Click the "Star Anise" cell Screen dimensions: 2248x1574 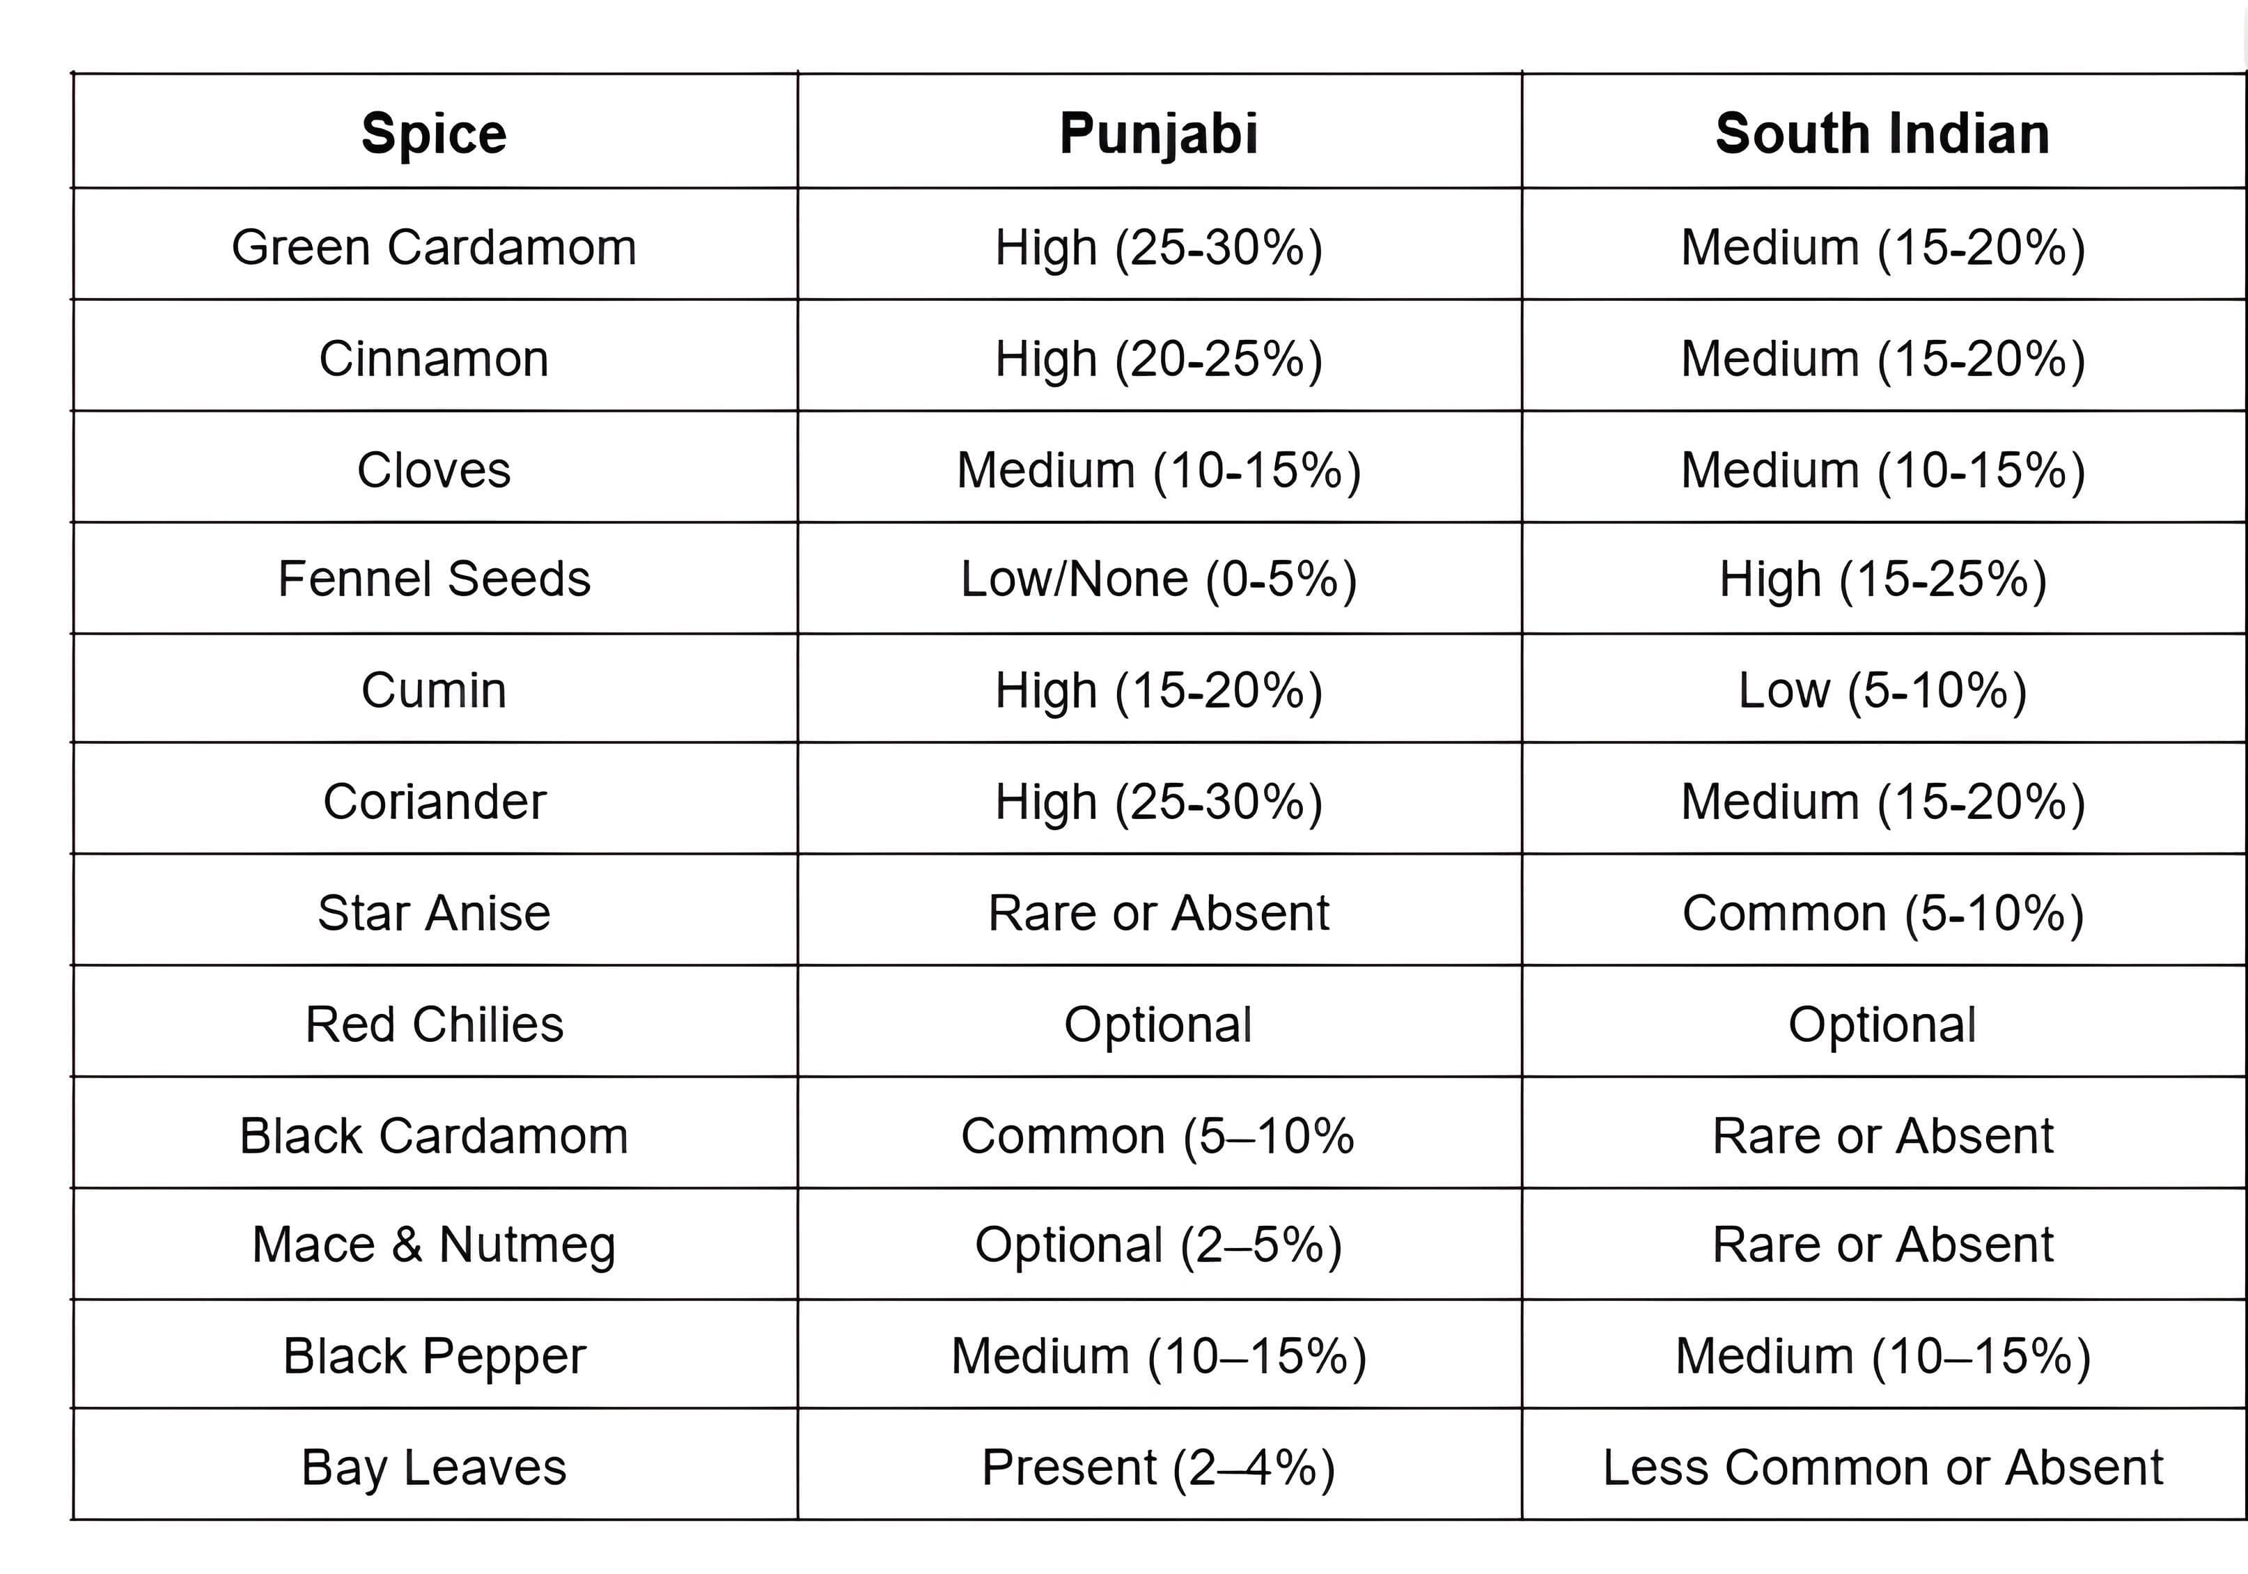tap(434, 913)
